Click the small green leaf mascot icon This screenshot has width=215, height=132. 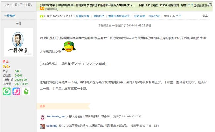26,91
